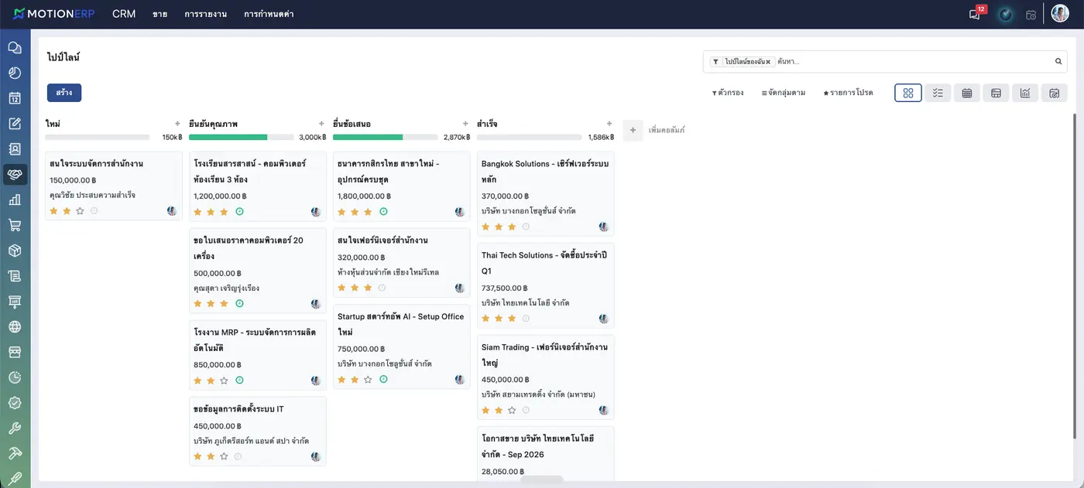
Task: Open the Inventory box icon in sidebar
Action: click(15, 251)
